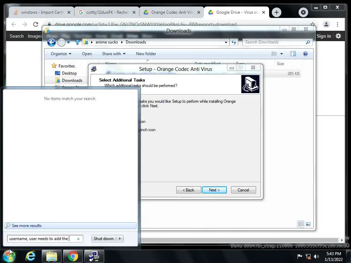
Task: Switch to details view in Explorer status corner
Action: pos(301,224)
